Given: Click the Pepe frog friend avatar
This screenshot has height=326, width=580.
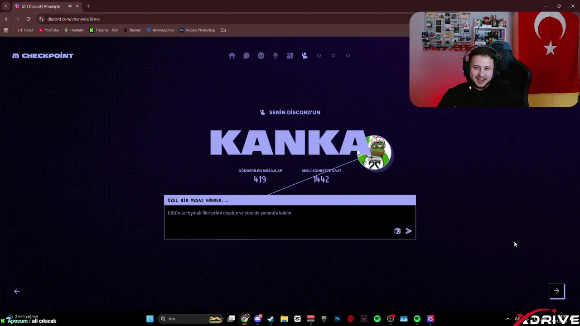Looking at the screenshot, I should tap(374, 152).
